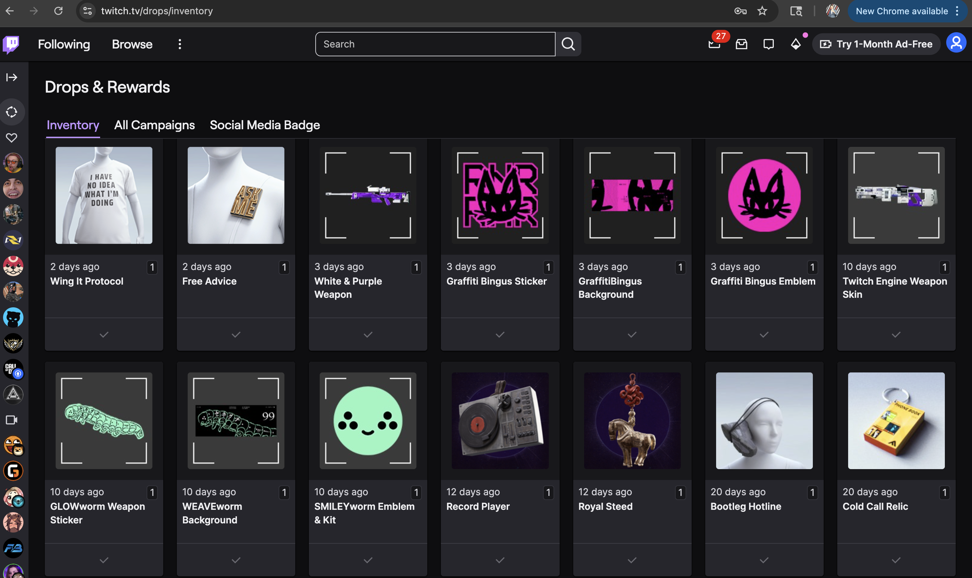
Task: Click the Record Player checkmark
Action: point(500,560)
